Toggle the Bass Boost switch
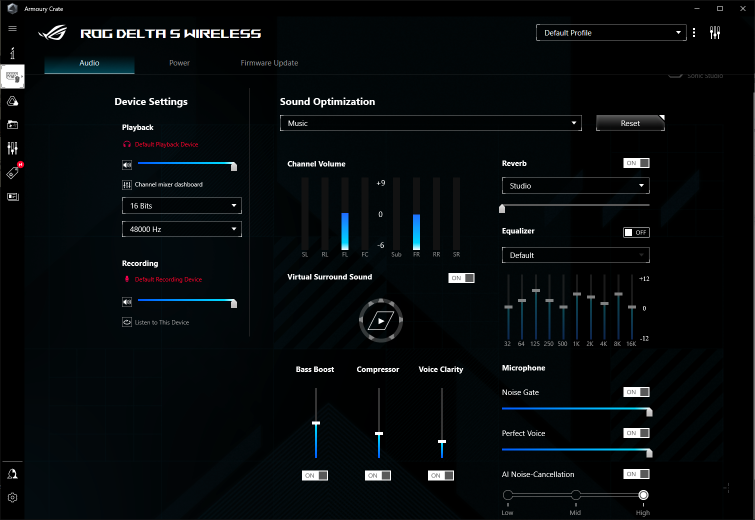The width and height of the screenshot is (755, 520). click(315, 475)
